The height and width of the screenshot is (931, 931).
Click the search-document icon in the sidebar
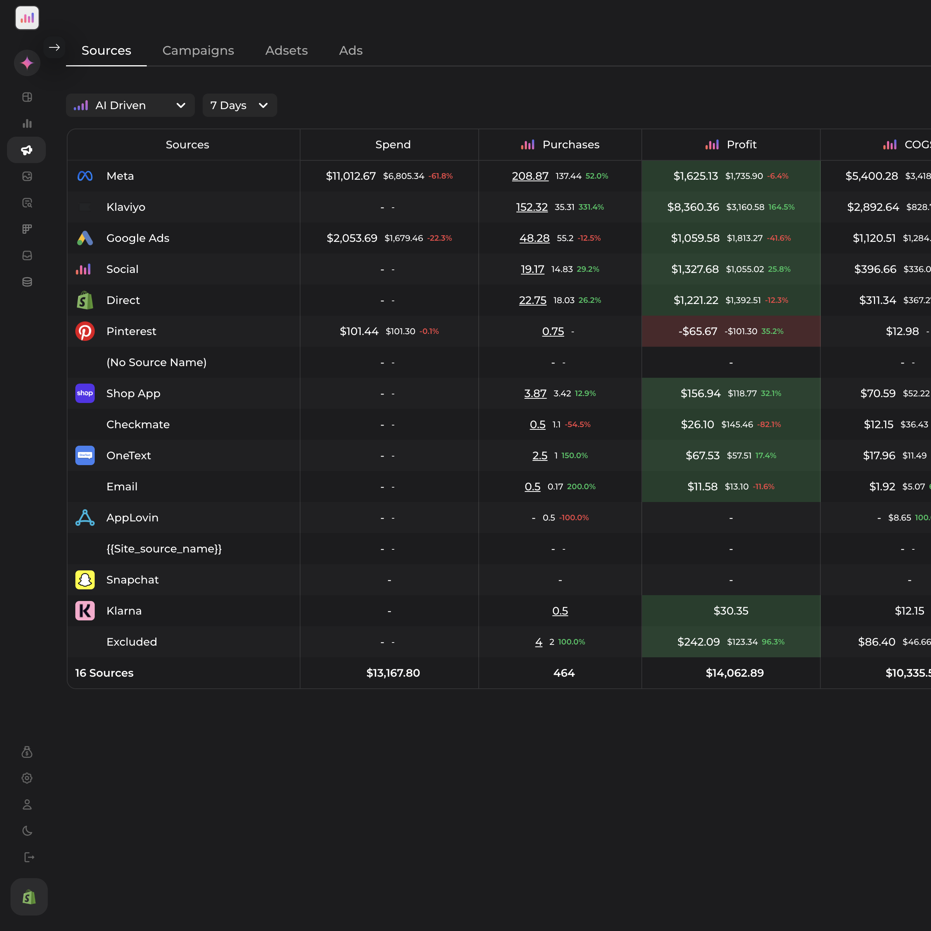pyautogui.click(x=27, y=203)
